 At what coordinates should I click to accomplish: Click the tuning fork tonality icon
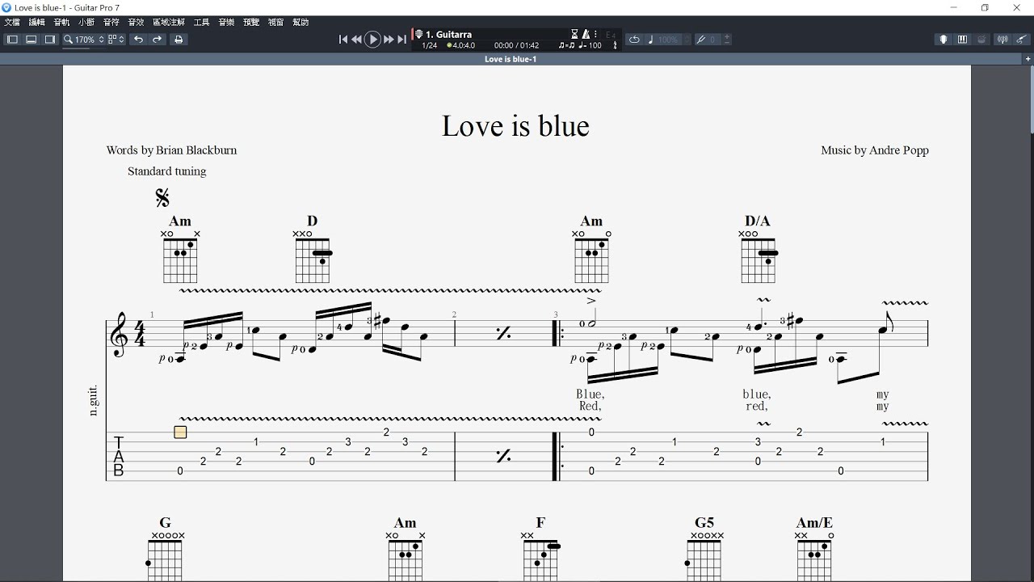coord(700,40)
